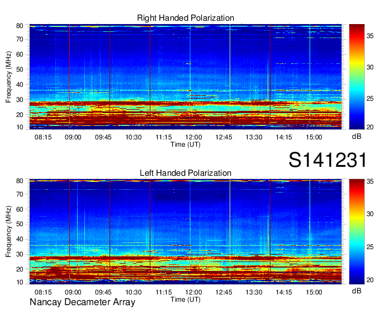Click the 80 MHz tick on the top plot

[x=20, y=26]
